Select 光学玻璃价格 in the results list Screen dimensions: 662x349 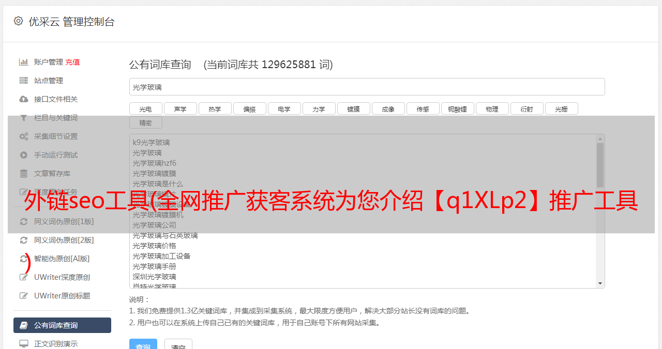[x=154, y=246]
